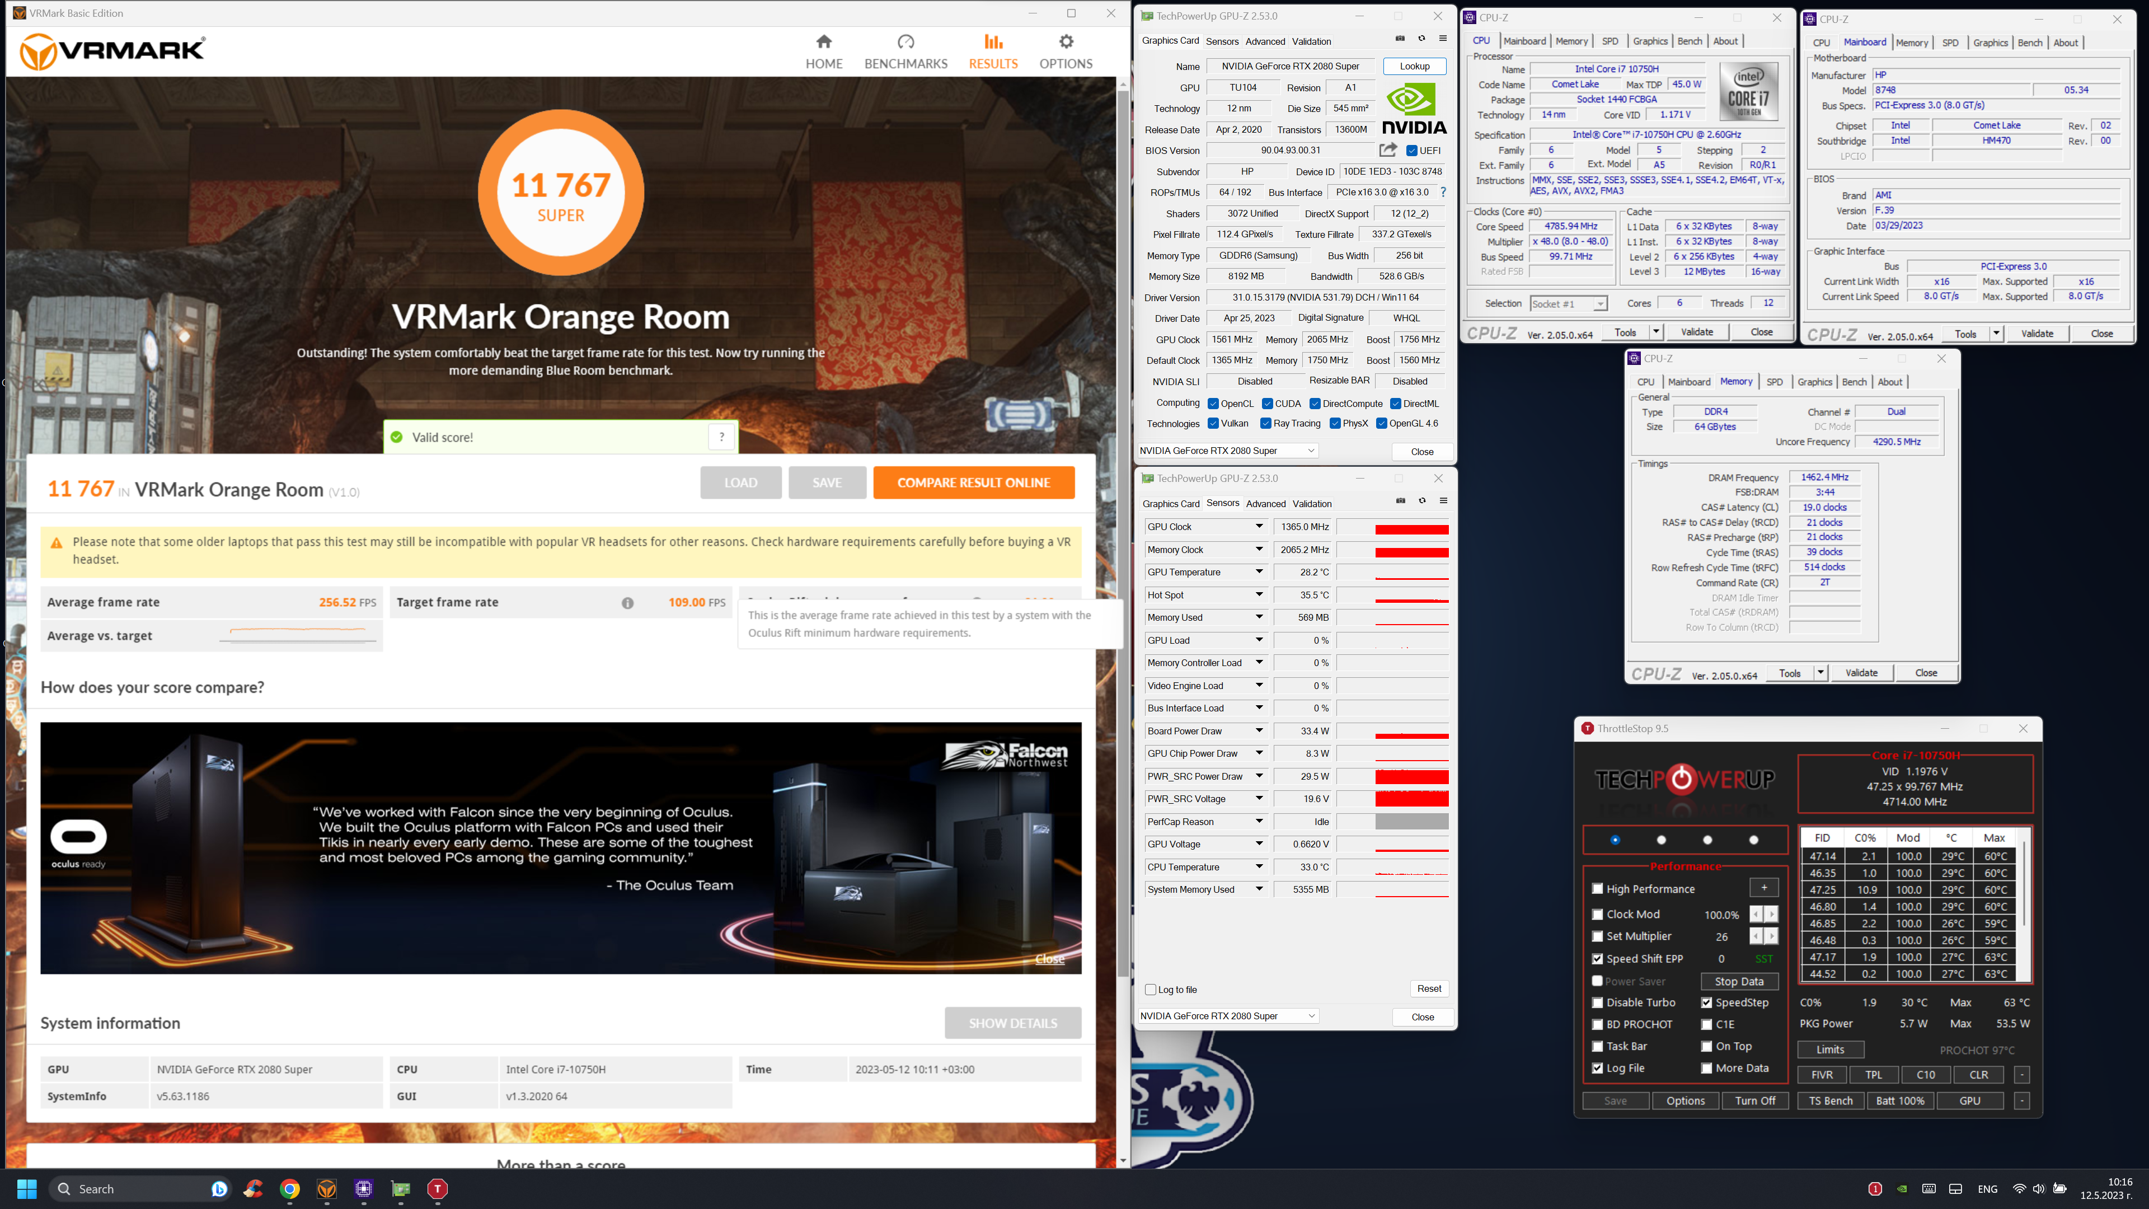Open CPU-Z Socket #1 selection dropdown

click(1568, 304)
